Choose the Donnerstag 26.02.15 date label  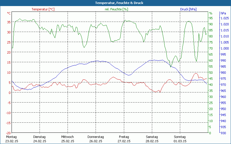(x=96, y=139)
